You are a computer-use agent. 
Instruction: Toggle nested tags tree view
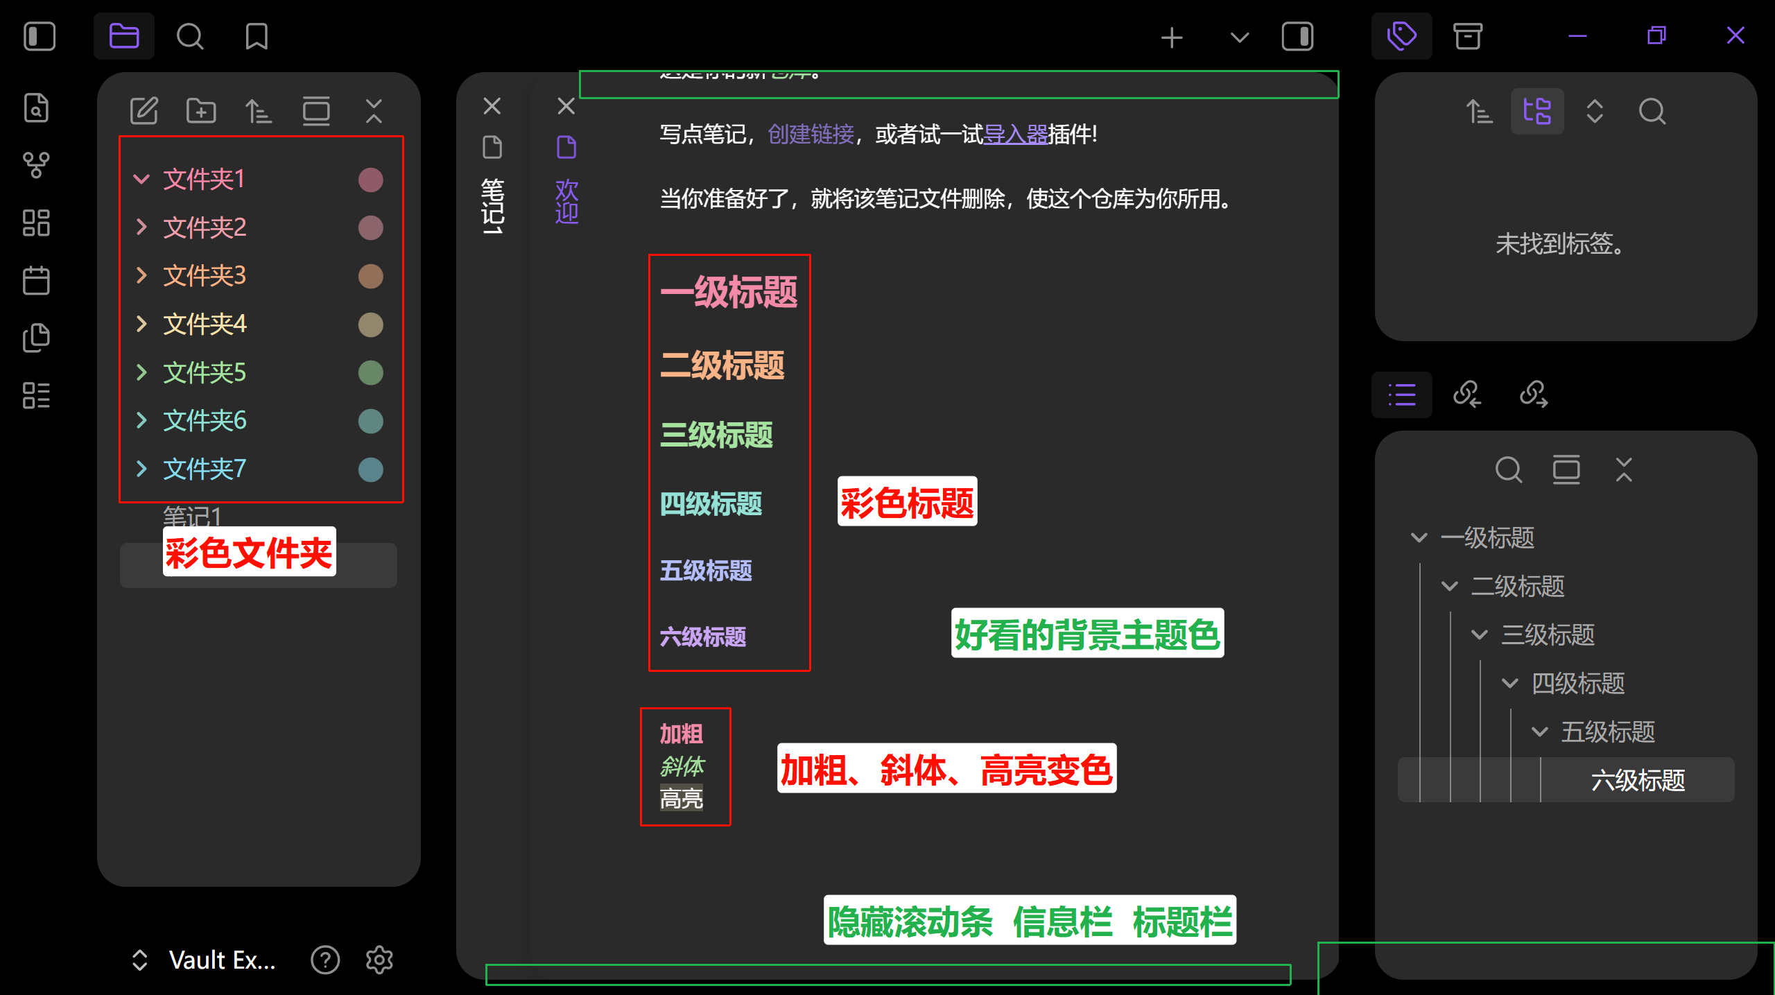(1537, 111)
